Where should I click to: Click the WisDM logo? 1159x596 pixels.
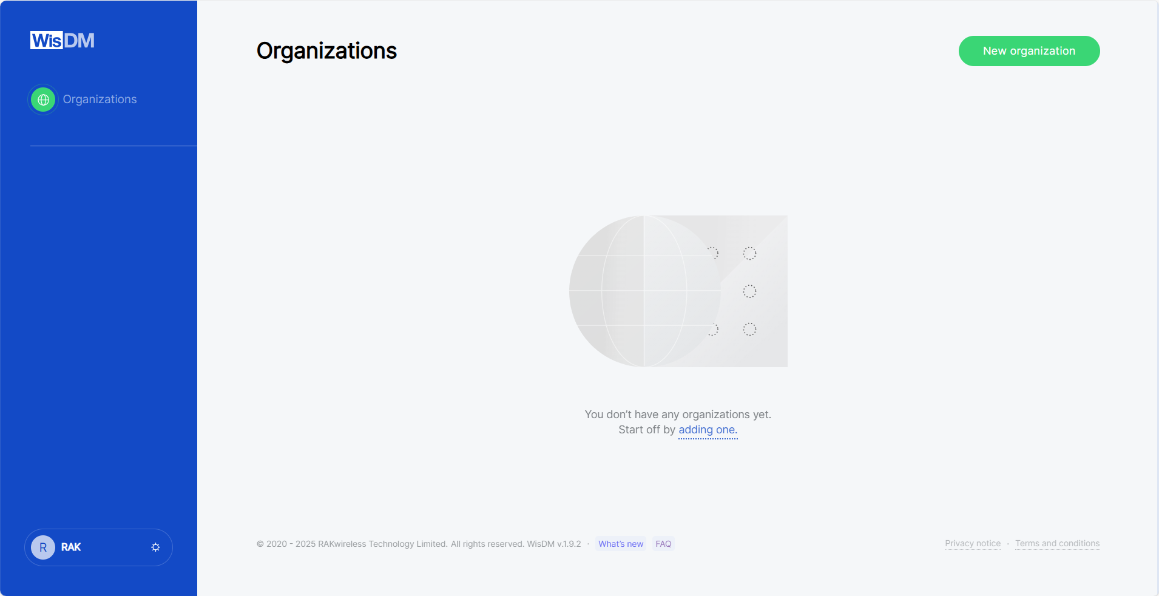tap(62, 40)
